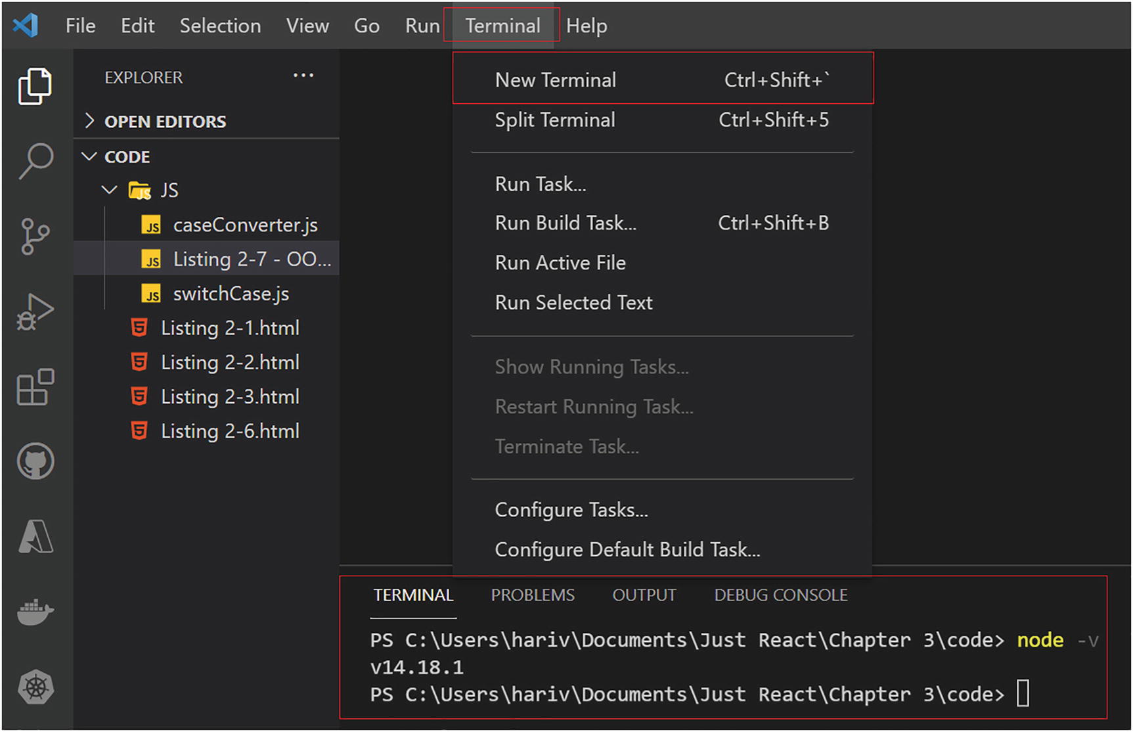
Task: Open Listing 2-3.html file
Action: 230,397
